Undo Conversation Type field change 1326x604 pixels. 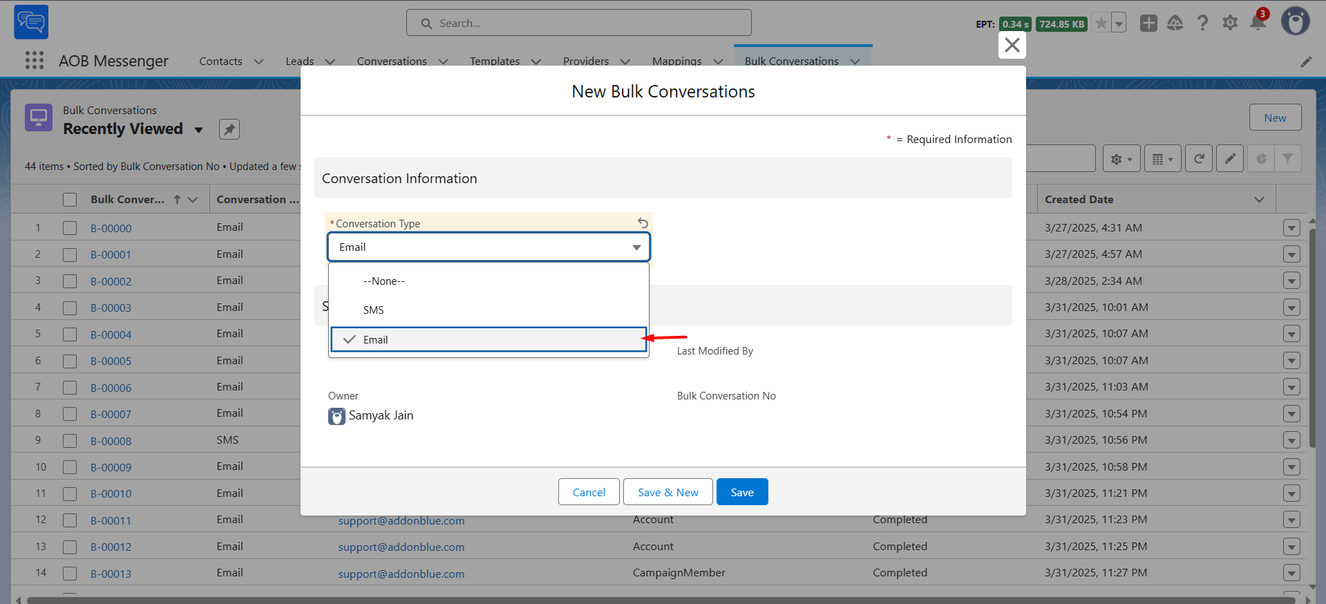click(x=643, y=223)
